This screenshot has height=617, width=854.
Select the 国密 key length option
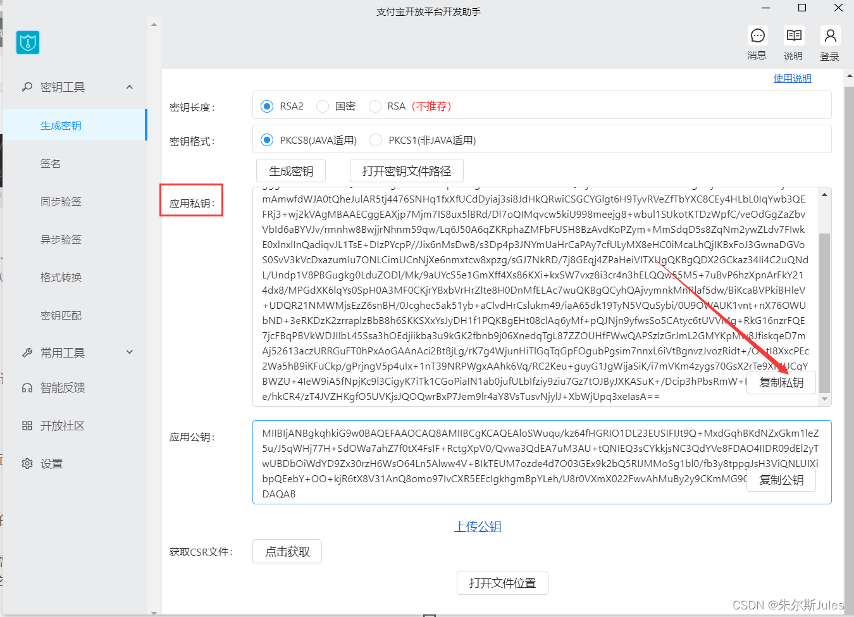pyautogui.click(x=323, y=106)
